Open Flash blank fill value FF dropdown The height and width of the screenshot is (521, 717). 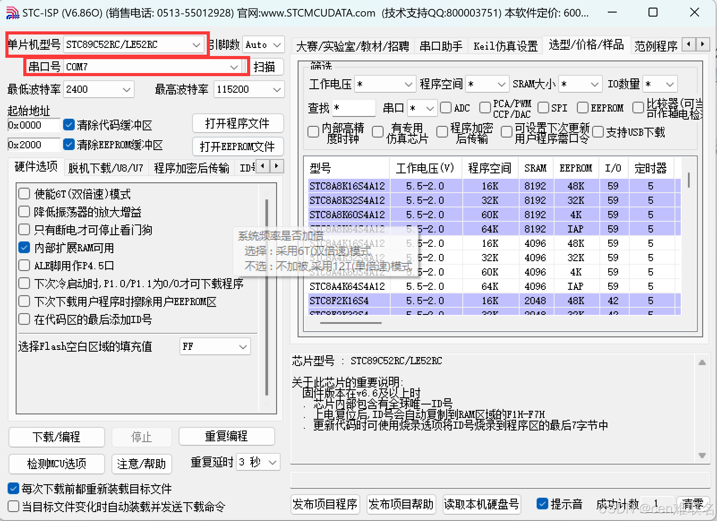[215, 346]
